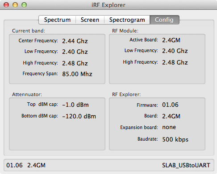
Task: Close the iRF Explorer window
Action: [x=6, y=5]
